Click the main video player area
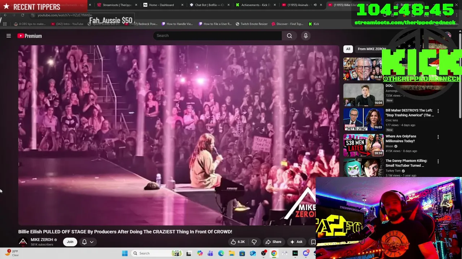Image resolution: width=462 pixels, height=259 pixels. [179, 135]
